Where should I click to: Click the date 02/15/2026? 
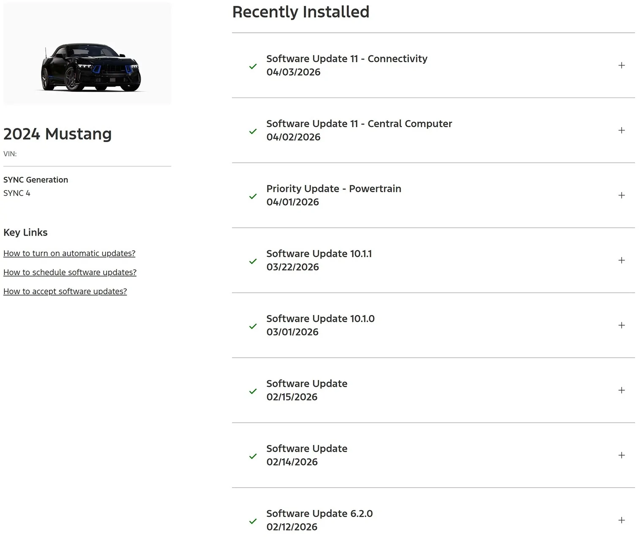tap(292, 397)
